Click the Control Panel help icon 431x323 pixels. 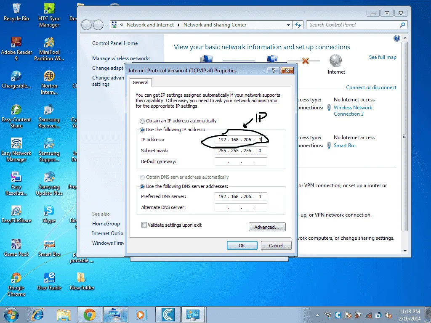[396, 38]
